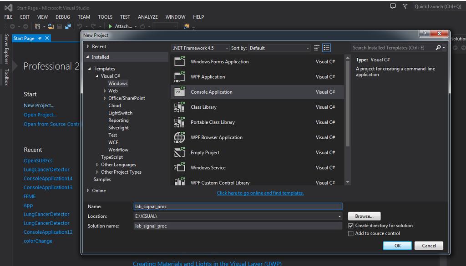Click the WPF Browser Application globe icon
Image resolution: width=466 pixels, height=266 pixels.
point(179,137)
